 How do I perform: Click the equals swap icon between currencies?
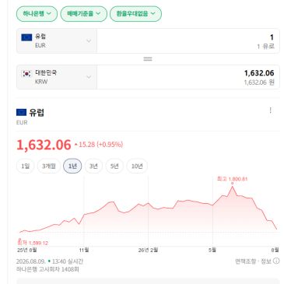[x=148, y=59]
